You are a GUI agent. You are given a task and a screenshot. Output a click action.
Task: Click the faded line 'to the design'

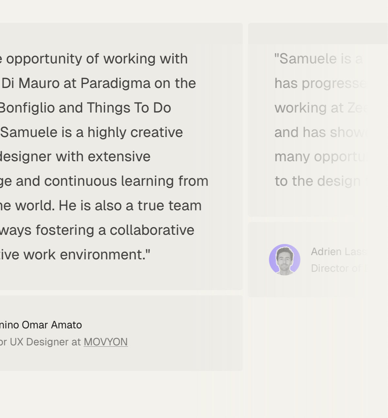[318, 181]
